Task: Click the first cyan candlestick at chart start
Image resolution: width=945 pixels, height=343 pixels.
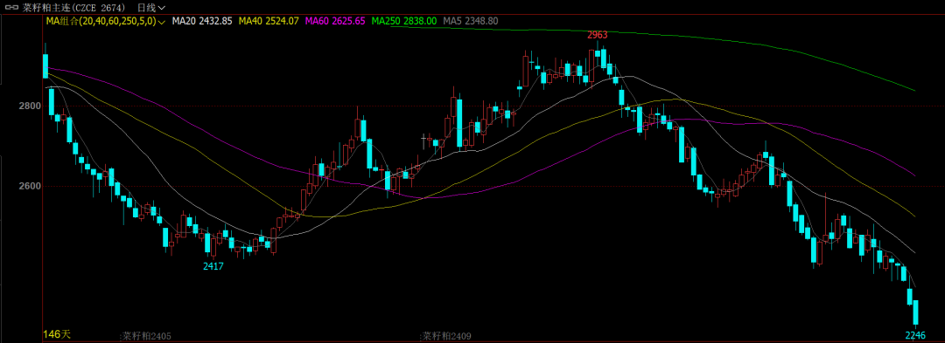Action: pos(45,65)
